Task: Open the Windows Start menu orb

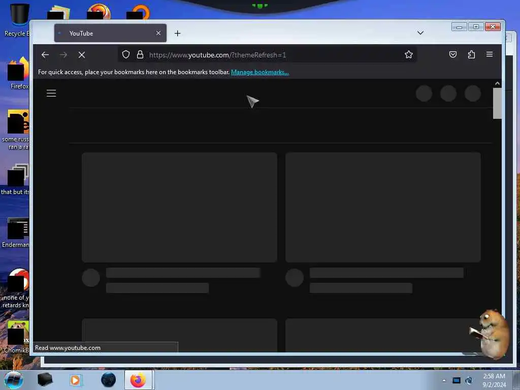Action: pyautogui.click(x=14, y=380)
